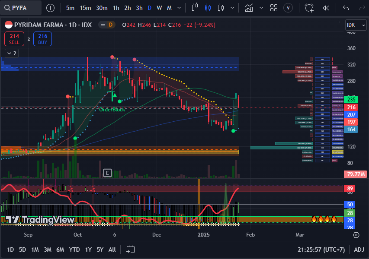This screenshot has width=369, height=259.
Task: Open the compare or add symbol plus button
Action: coord(50,8)
